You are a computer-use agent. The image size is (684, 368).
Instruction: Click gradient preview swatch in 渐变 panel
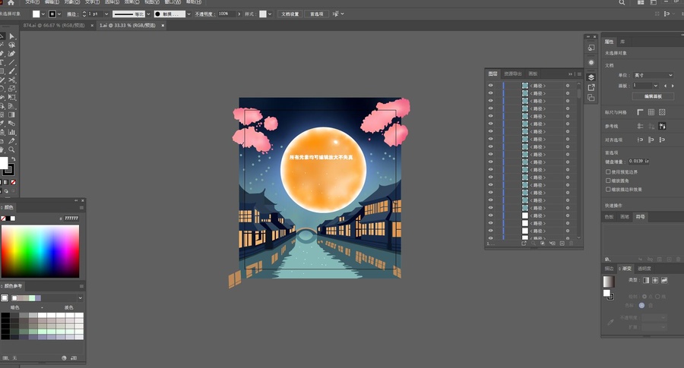[609, 282]
